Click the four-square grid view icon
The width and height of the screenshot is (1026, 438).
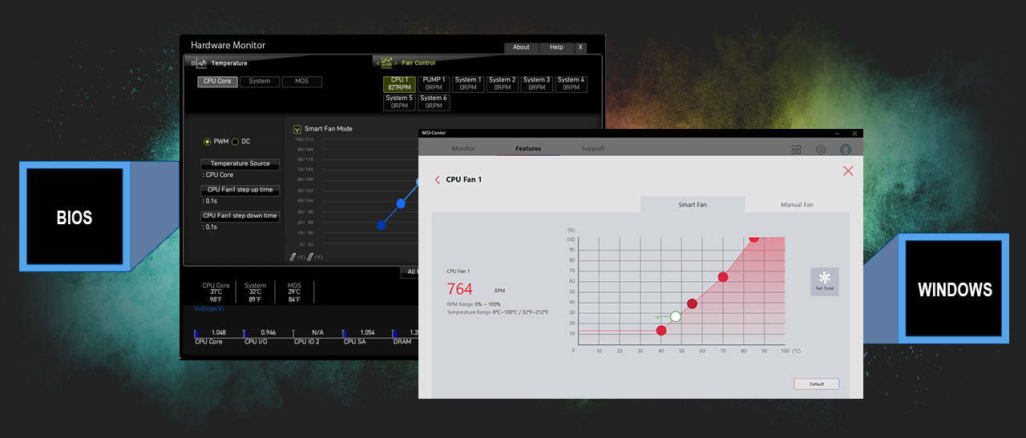pos(796,150)
